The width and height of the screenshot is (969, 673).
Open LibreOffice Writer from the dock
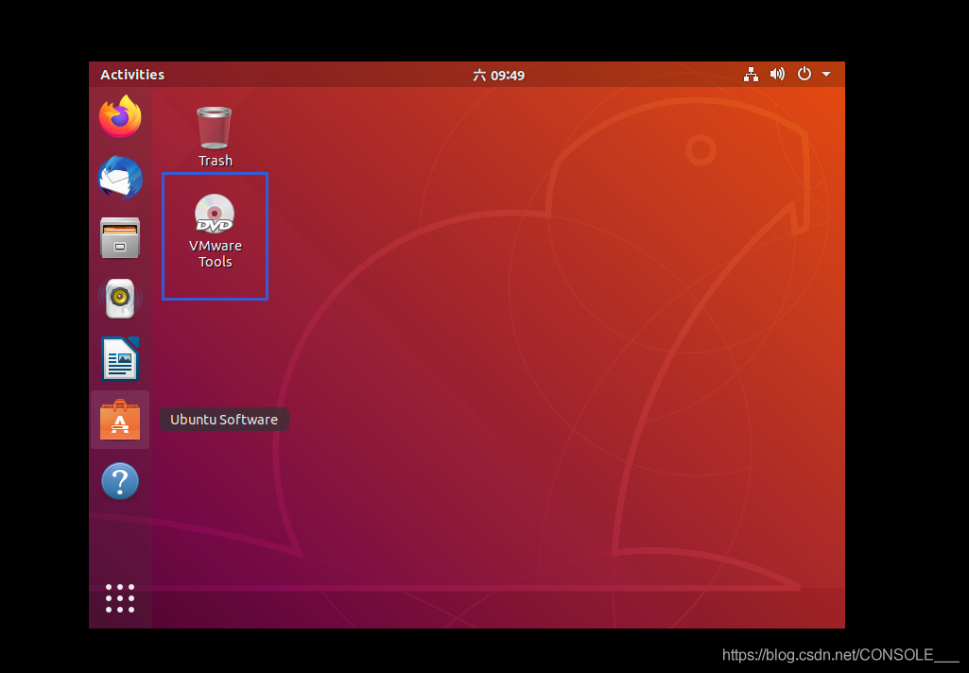click(x=120, y=359)
